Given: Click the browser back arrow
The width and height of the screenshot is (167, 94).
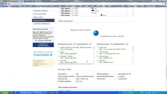Looking at the screenshot, I should (2, 4).
